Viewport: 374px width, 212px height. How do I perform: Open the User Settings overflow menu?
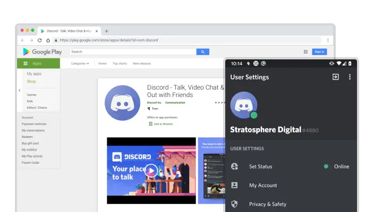pos(350,77)
